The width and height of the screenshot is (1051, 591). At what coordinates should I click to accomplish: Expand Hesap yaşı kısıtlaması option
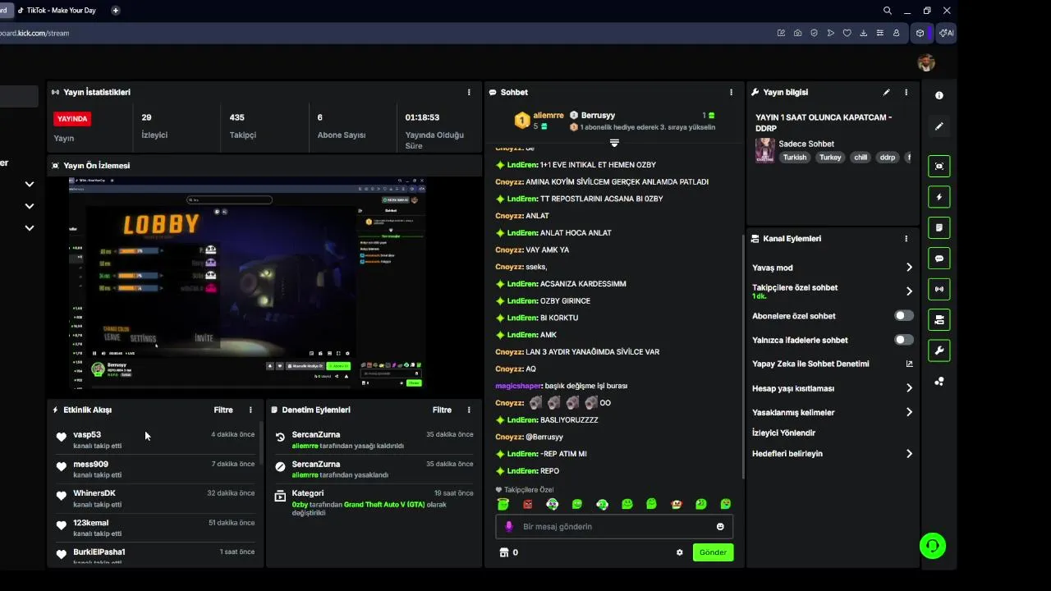pos(909,388)
